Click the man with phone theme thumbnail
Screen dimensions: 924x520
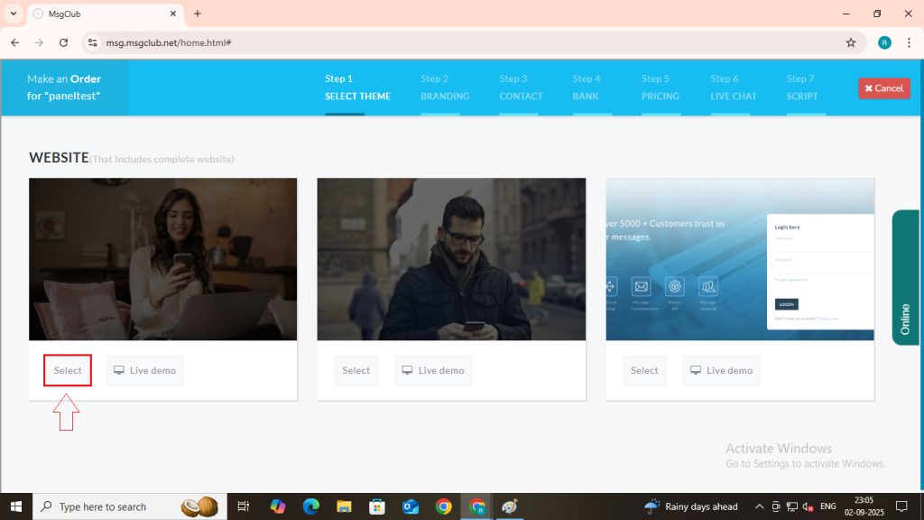(451, 259)
